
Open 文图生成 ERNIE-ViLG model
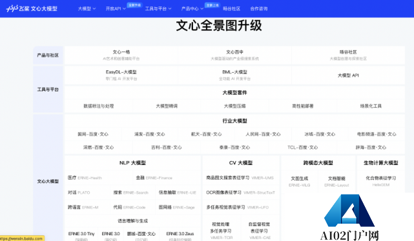tap(300, 182)
